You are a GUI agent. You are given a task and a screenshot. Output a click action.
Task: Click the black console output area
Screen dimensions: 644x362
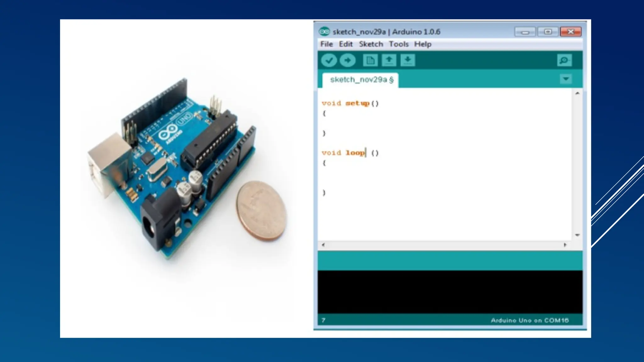coord(450,292)
